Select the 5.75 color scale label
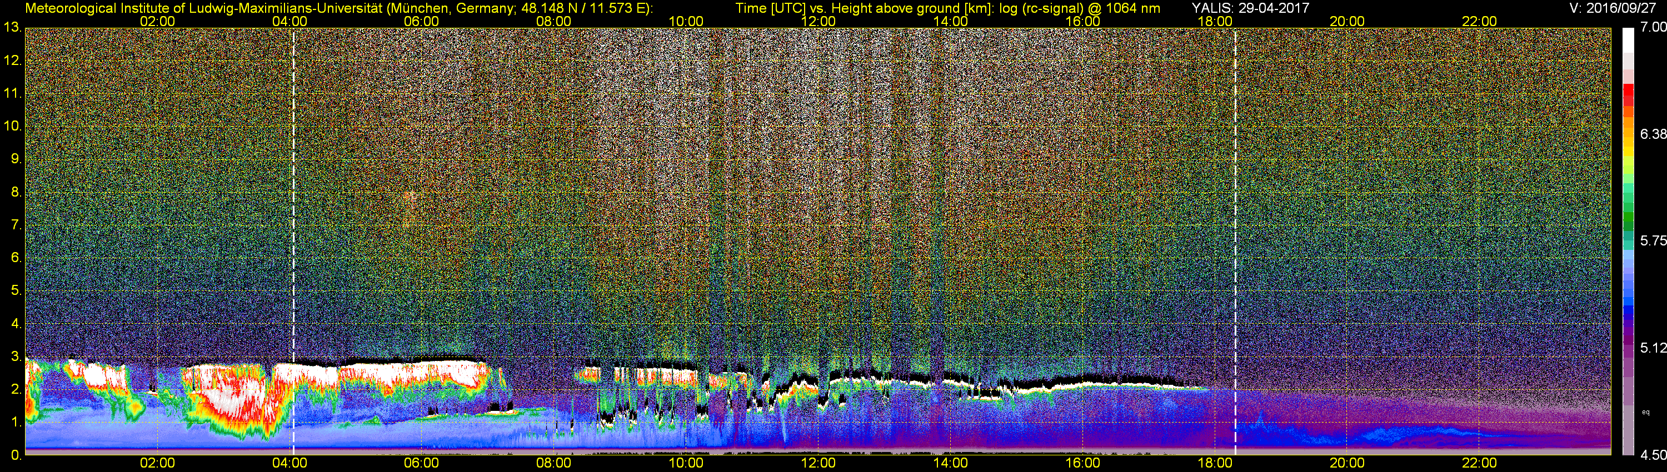 pos(1653,240)
